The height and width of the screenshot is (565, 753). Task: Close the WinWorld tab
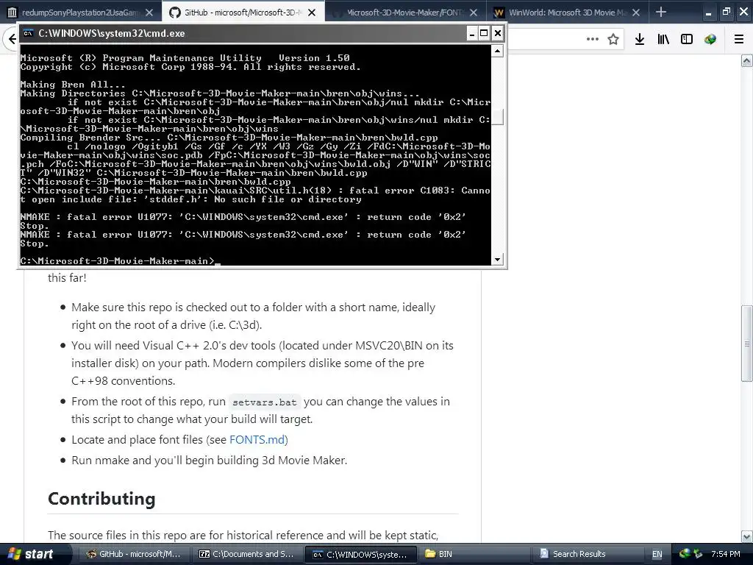pyautogui.click(x=636, y=13)
